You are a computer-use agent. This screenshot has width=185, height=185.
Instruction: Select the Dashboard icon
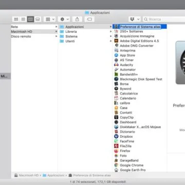coord(116,122)
